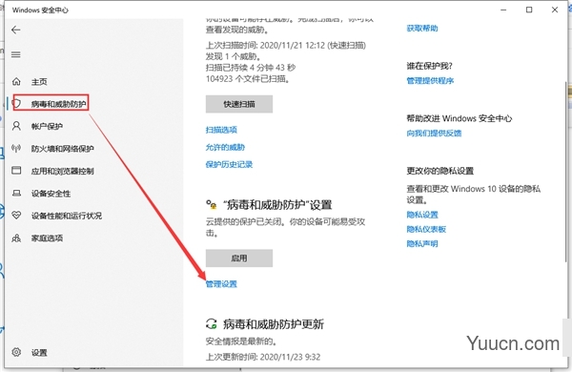572x372 pixels.
Task: Open 防火墙和网络保护 section
Action: pyautogui.click(x=63, y=149)
